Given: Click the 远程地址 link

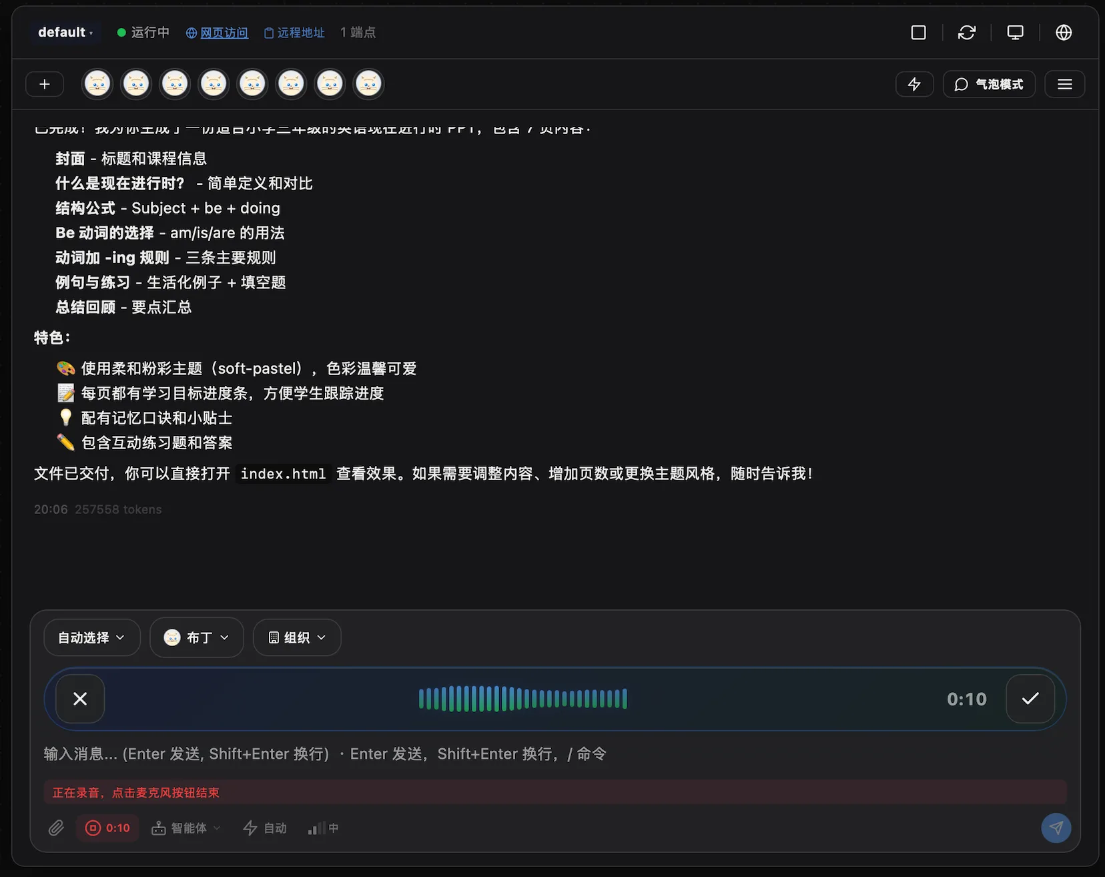Looking at the screenshot, I should pos(294,33).
